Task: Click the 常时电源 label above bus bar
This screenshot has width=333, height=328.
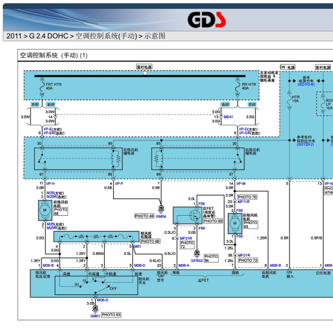Action: coord(144,67)
